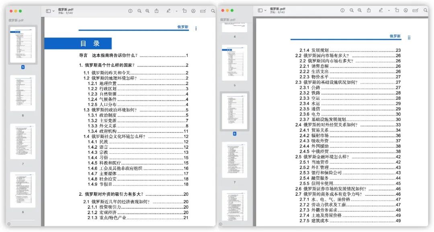Open Share menu in left window toolbar
Viewport: 434px width, 232px height.
click(156, 11)
